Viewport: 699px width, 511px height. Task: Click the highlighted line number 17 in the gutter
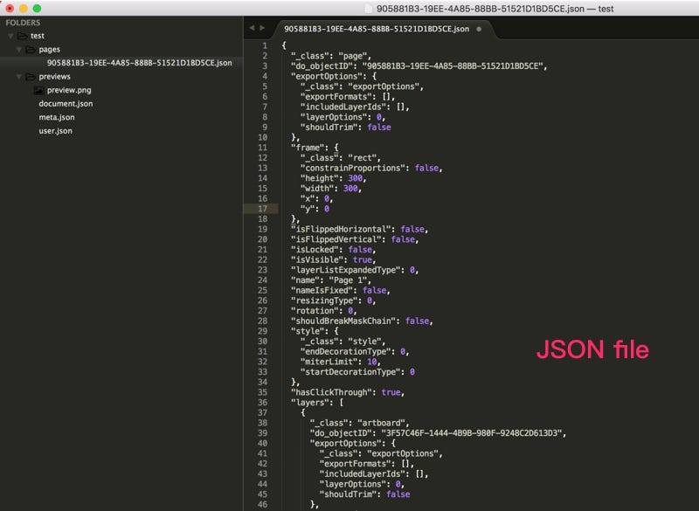[262, 209]
